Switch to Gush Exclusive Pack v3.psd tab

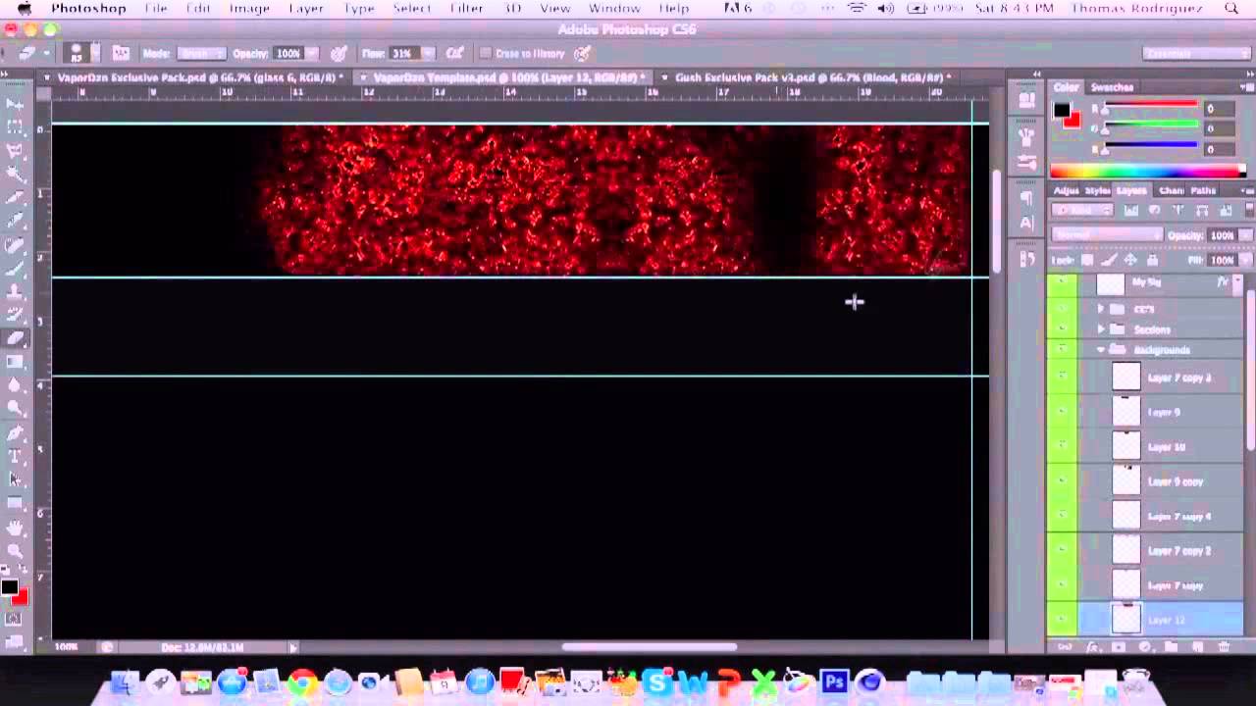[x=807, y=77]
